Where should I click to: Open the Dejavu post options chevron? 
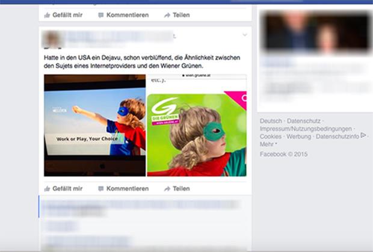click(244, 35)
